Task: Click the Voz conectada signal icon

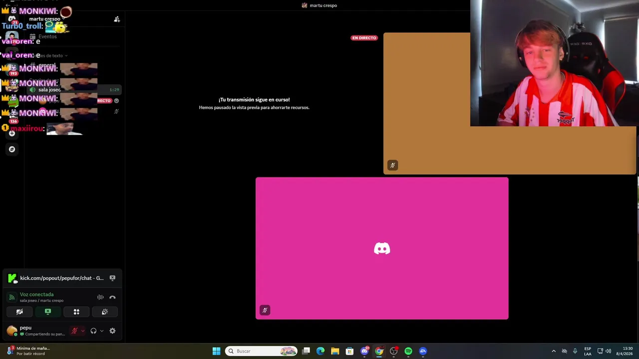Action: tap(11, 297)
